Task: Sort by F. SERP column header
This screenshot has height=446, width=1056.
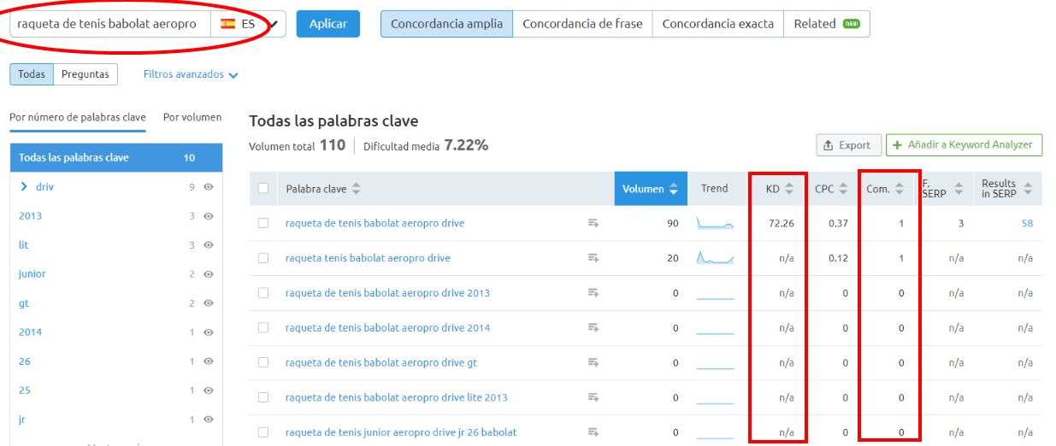Action: (x=942, y=189)
